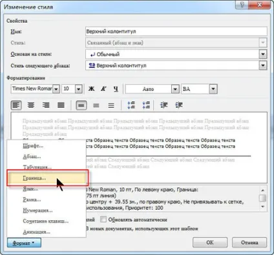
Task: Set single line spacing
Action: pyautogui.click(x=81, y=105)
